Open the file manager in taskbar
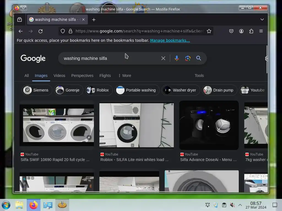Viewport: 282px width, 211px height. click(x=19, y=205)
